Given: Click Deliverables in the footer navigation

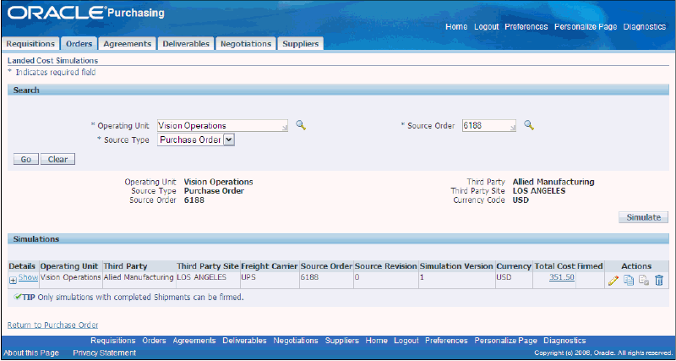Looking at the screenshot, I should point(244,341).
